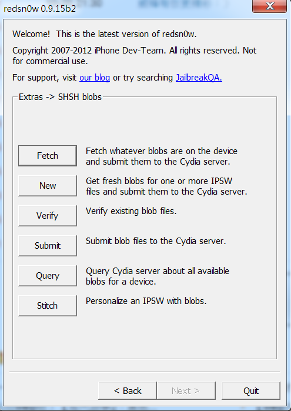This screenshot has width=291, height=411.
Task: Choose the Verify button
Action: tap(48, 216)
